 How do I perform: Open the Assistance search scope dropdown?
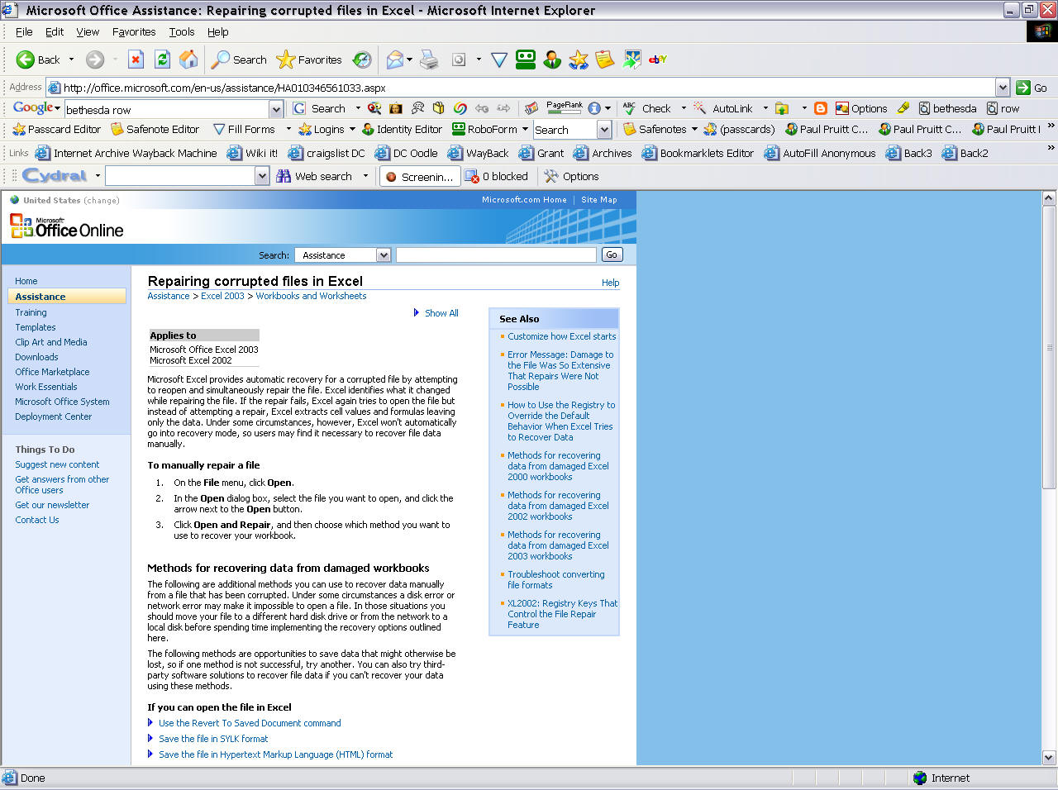[384, 255]
